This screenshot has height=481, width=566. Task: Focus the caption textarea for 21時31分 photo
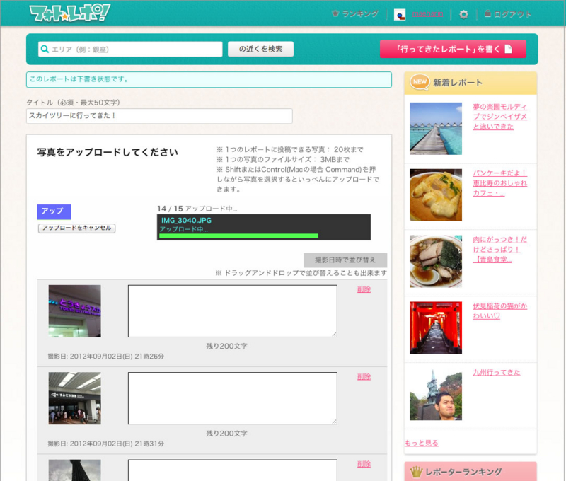[233, 398]
